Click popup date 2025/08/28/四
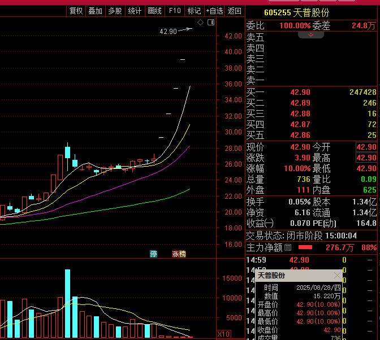The height and width of the screenshot is (340, 380). click(x=318, y=287)
